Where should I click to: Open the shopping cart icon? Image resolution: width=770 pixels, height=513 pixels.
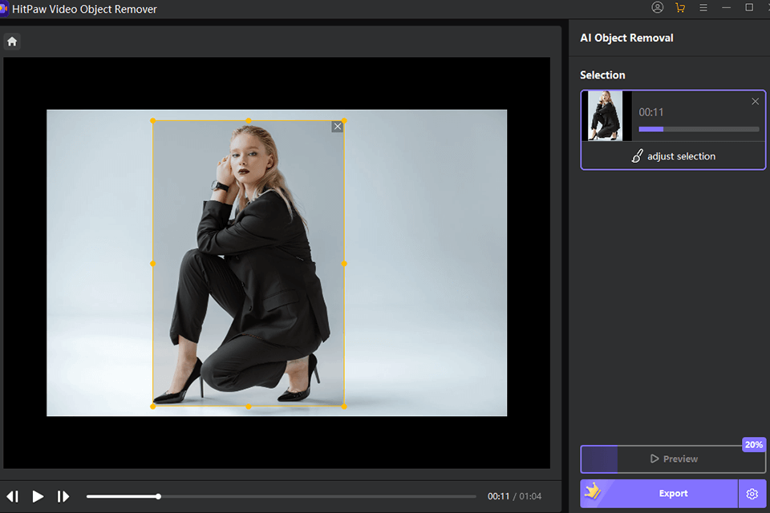point(680,8)
